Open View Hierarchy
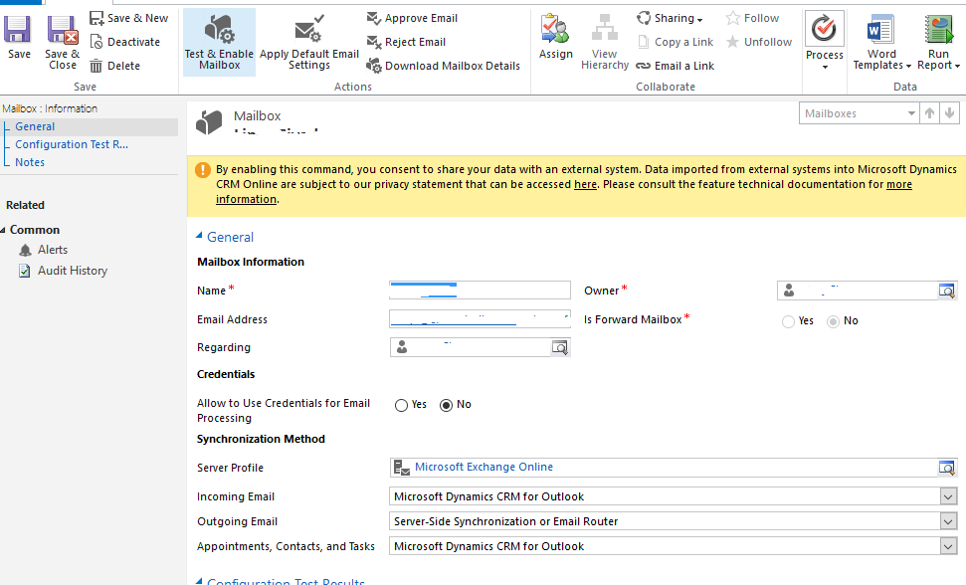Screen dimensions: 966x585 [x=604, y=42]
